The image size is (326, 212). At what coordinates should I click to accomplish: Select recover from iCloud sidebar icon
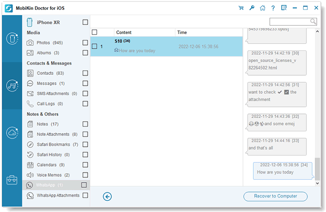click(12, 133)
